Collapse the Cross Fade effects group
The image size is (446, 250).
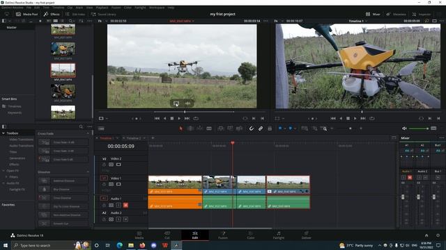pyautogui.click(x=88, y=133)
